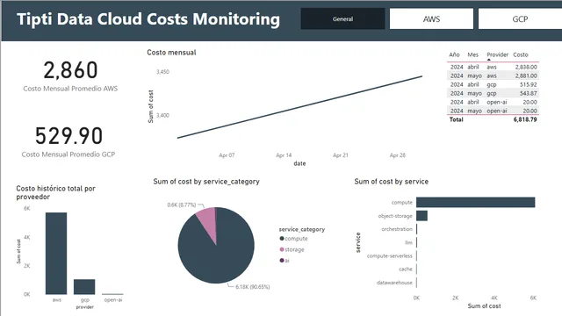Click the Apr 28 date axis label
The height and width of the screenshot is (316, 562).
[398, 155]
